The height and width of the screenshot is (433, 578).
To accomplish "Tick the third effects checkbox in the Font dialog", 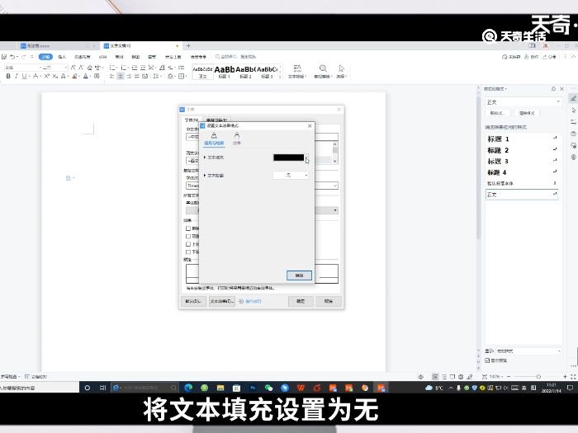I will [188, 244].
